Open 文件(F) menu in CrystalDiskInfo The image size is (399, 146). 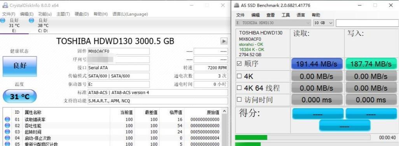[9, 14]
